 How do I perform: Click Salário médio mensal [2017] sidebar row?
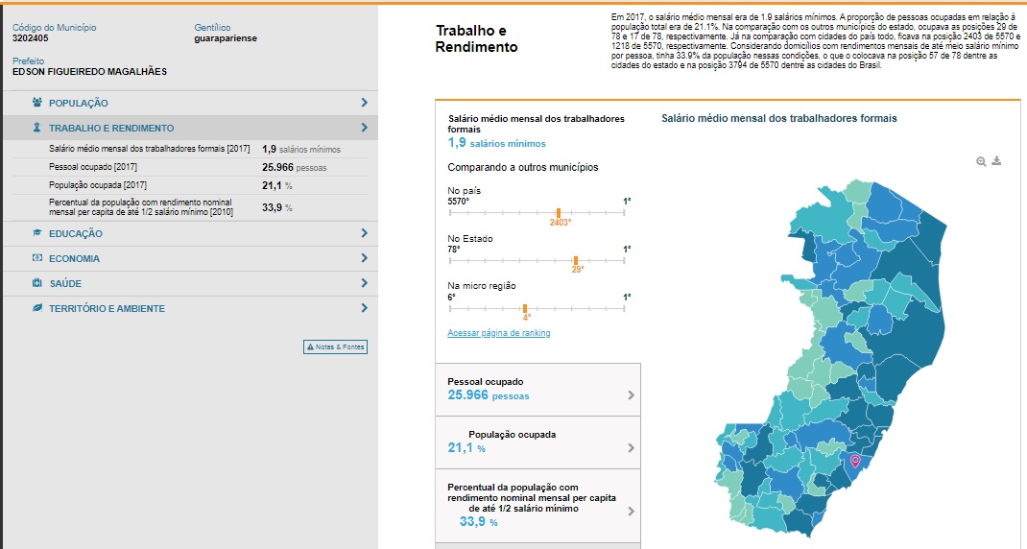point(190,149)
